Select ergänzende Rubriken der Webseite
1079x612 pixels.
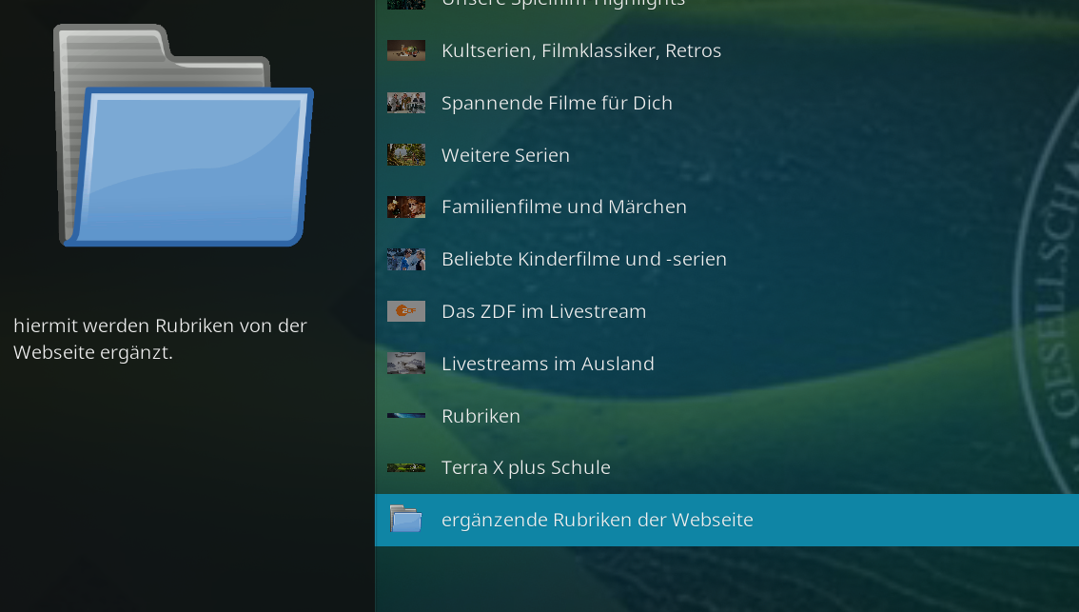click(727, 520)
